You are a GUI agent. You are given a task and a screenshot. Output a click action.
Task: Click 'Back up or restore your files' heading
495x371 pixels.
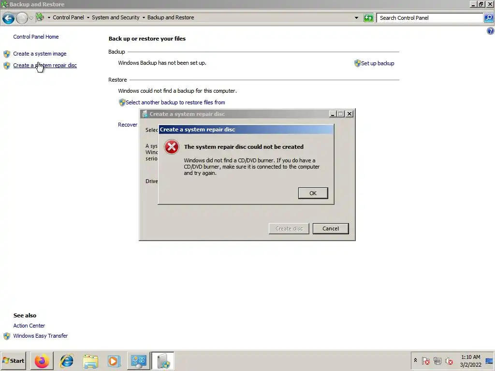click(147, 39)
